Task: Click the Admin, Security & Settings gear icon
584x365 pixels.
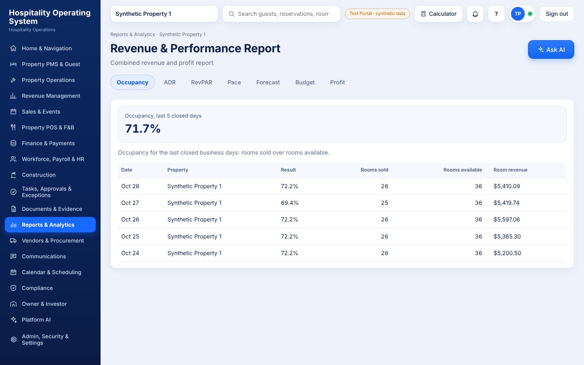Action: pos(13,339)
